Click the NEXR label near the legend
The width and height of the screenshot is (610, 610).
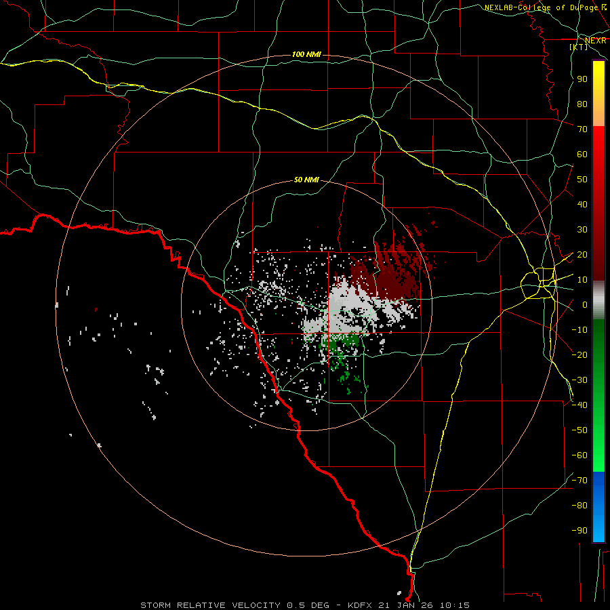tap(595, 41)
